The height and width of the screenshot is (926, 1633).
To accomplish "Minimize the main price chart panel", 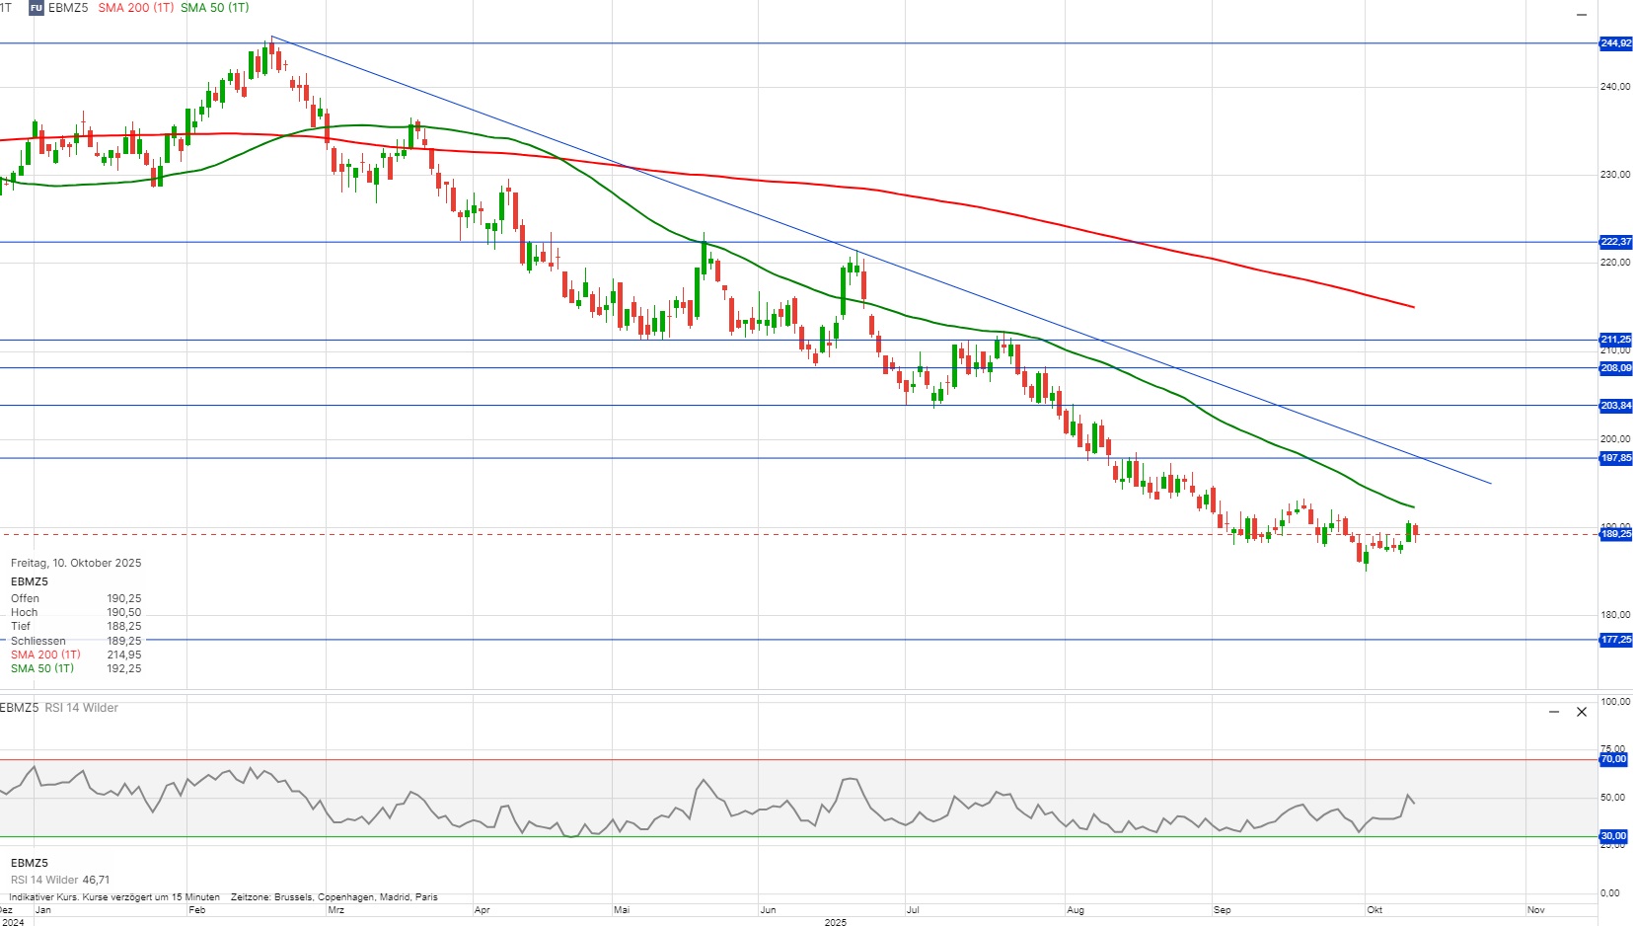I will coord(1582,15).
